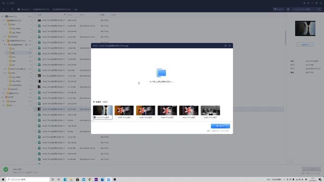Check the #342 thumbnail checkbox
Image resolution: width=324 pixels, height=182 pixels.
point(202,117)
